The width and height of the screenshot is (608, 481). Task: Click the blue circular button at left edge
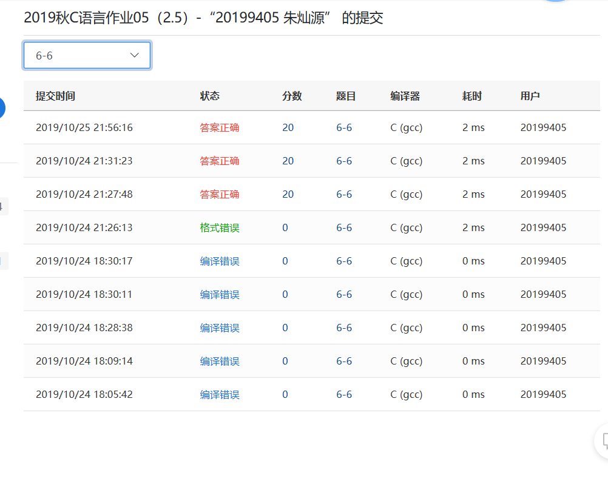pyautogui.click(x=2, y=108)
